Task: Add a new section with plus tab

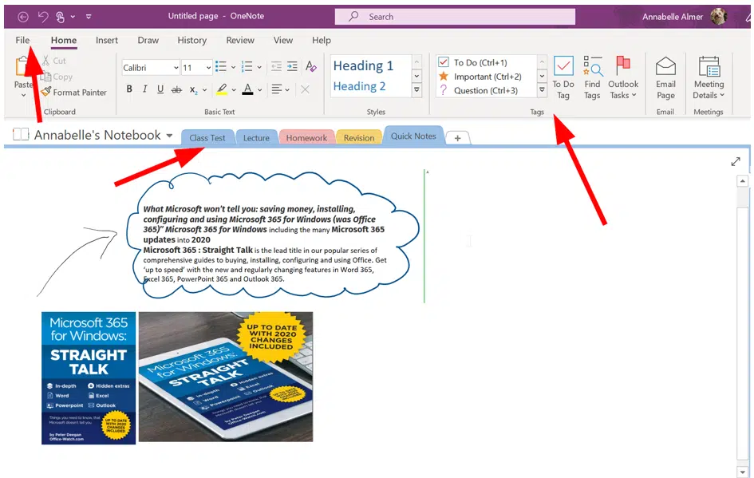Action: click(x=457, y=139)
